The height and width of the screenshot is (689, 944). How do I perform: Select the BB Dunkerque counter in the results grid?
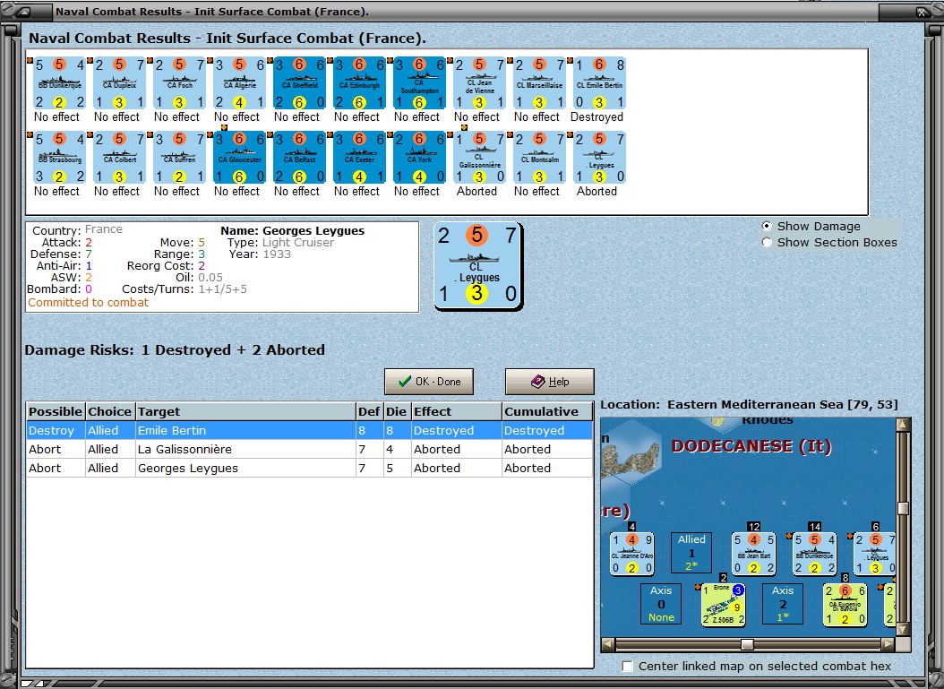[x=59, y=83]
